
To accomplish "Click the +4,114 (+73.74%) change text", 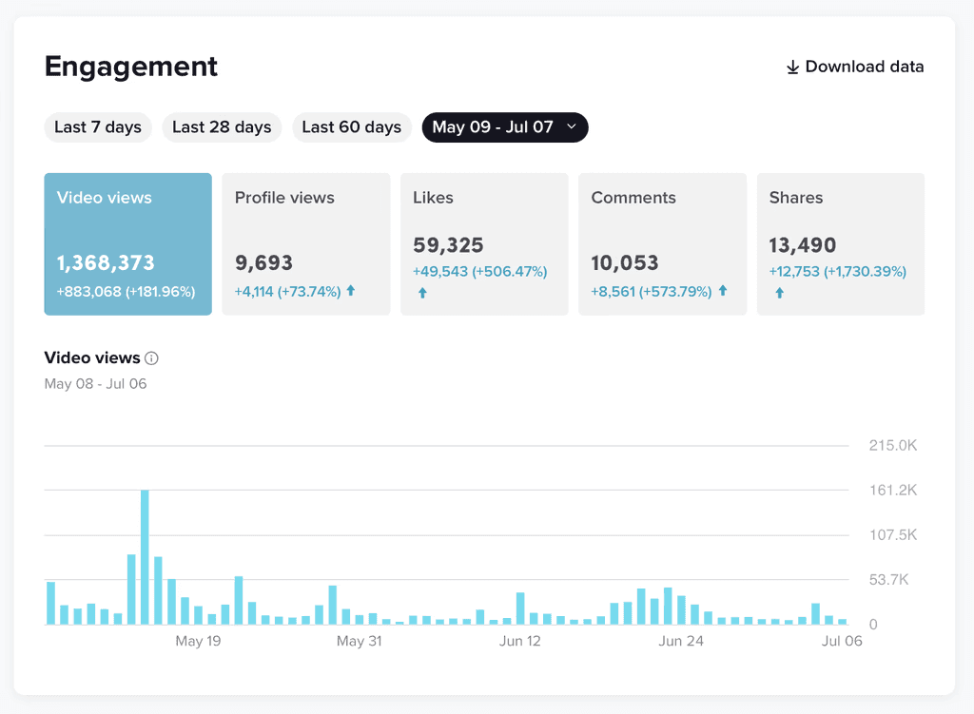I will pyautogui.click(x=287, y=291).
